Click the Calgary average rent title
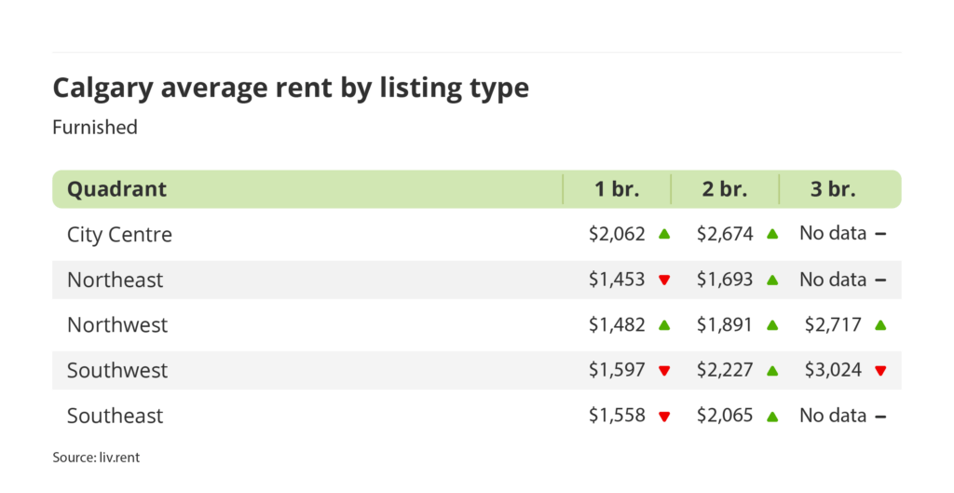The width and height of the screenshot is (954, 493). (291, 88)
